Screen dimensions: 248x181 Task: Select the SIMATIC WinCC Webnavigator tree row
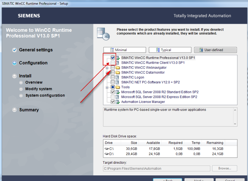[x=144, y=67]
